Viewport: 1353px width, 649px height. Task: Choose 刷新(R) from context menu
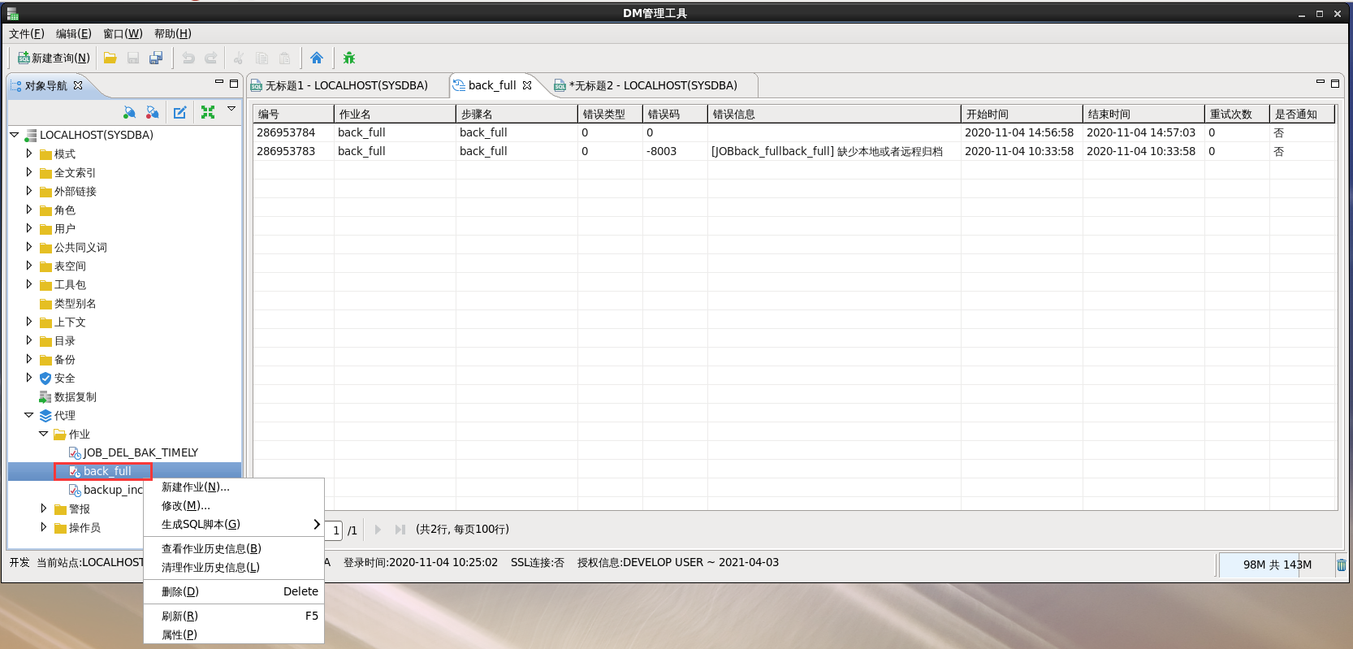234,616
